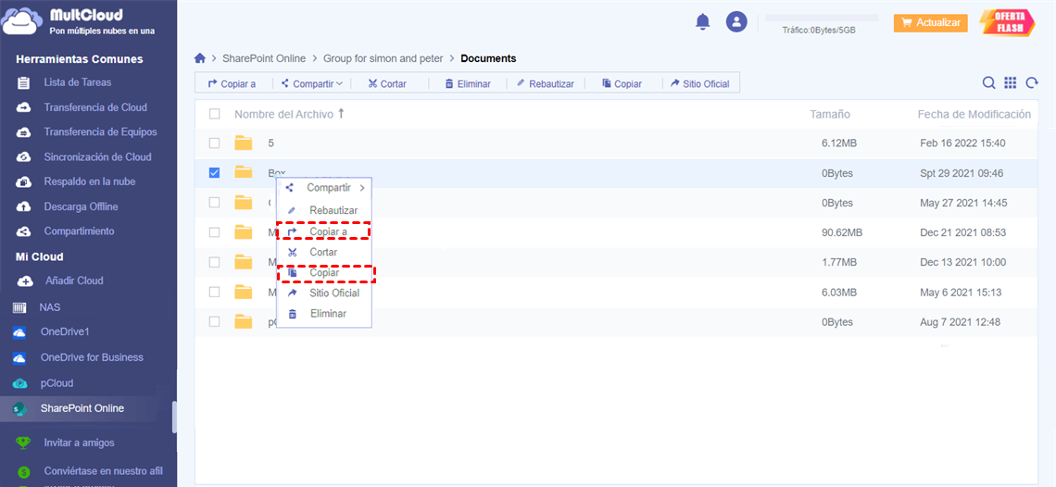Click the Oferta Flash banner

(x=1008, y=21)
